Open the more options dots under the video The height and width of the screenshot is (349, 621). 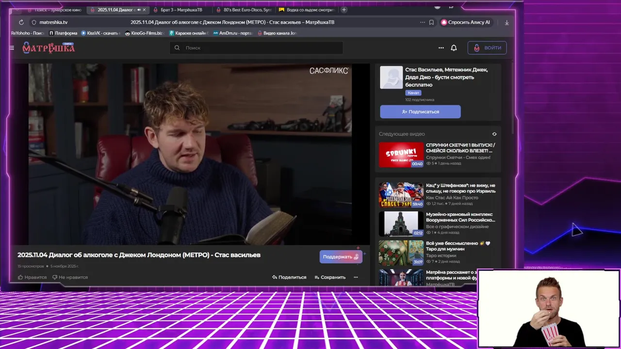point(356,277)
